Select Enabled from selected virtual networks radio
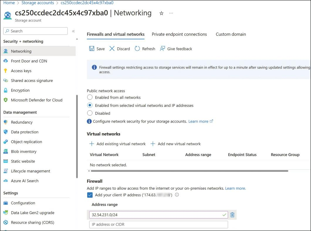Image resolution: width=311 pixels, height=231 pixels. 90,105
